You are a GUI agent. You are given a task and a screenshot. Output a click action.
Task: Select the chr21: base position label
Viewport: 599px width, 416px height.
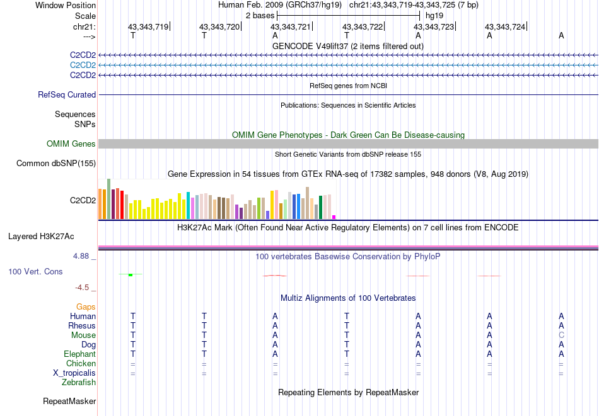[x=84, y=26]
